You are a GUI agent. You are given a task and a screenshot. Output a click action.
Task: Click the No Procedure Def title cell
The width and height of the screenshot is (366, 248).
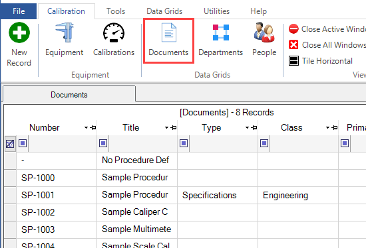coord(137,160)
